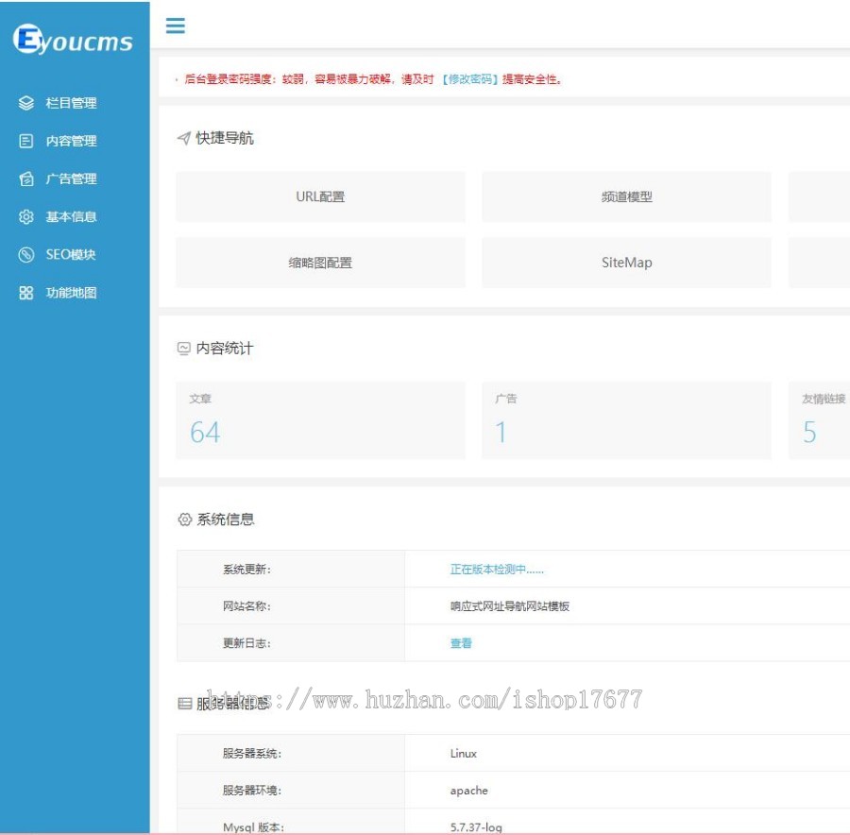This screenshot has width=850, height=835.
Task: Click the 频道模型 shortcut button
Action: (626, 196)
